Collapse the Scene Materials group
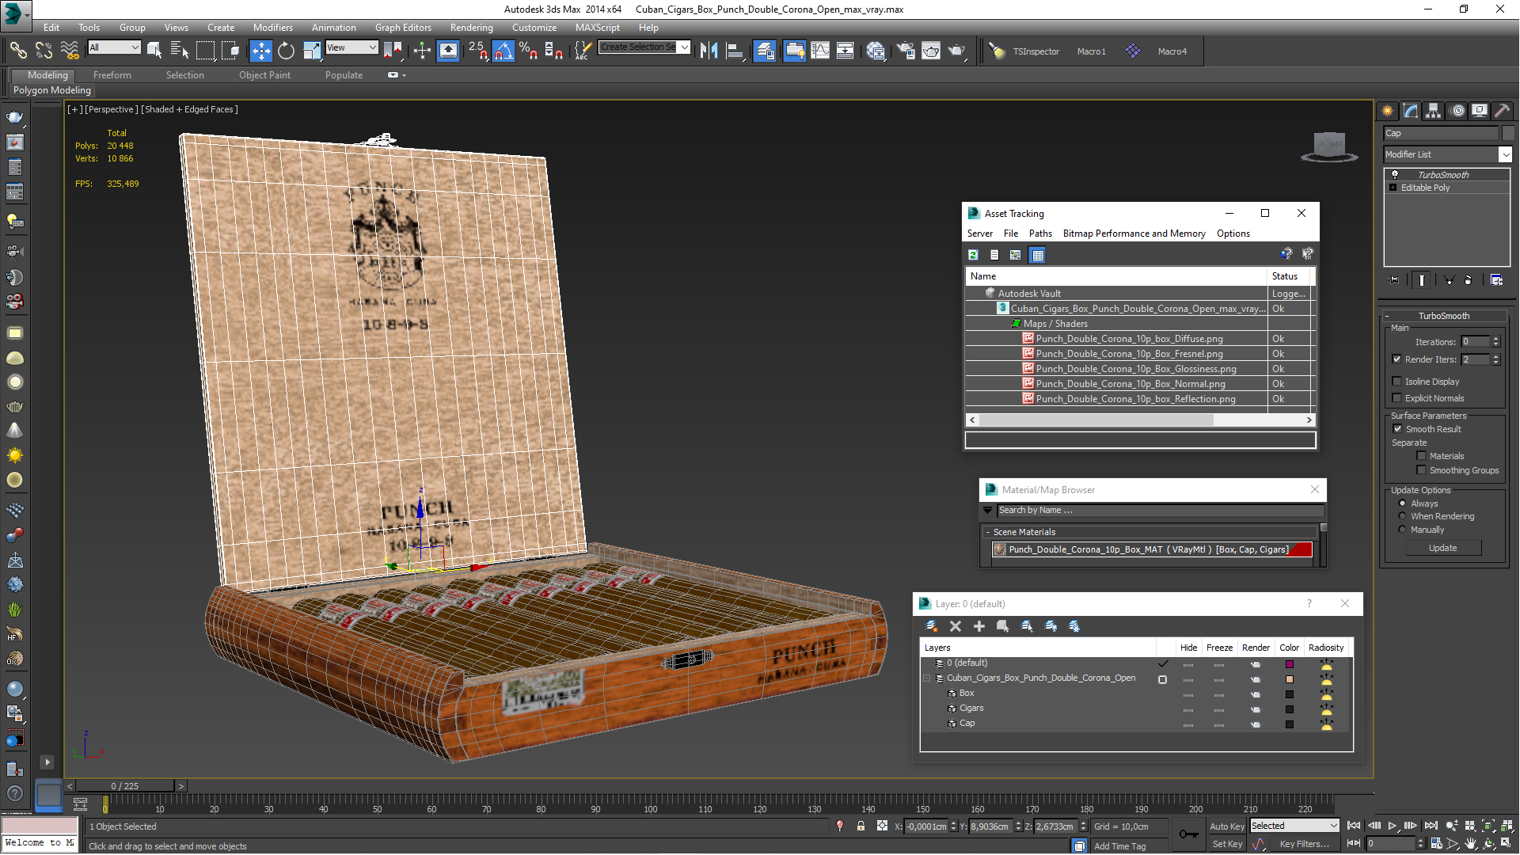Image resolution: width=1520 pixels, height=855 pixels. [x=988, y=532]
